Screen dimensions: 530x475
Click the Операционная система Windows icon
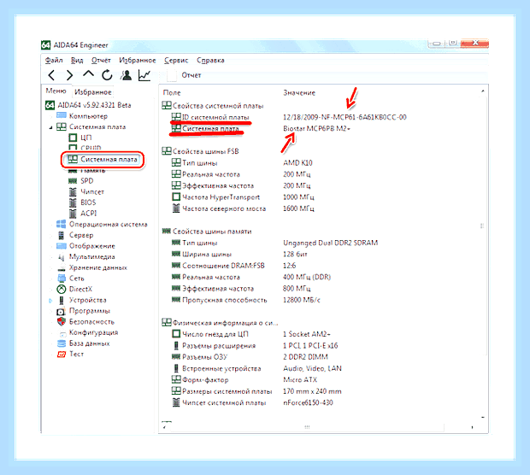click(62, 224)
